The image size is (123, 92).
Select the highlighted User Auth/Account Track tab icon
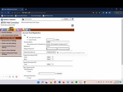coord(12,29)
